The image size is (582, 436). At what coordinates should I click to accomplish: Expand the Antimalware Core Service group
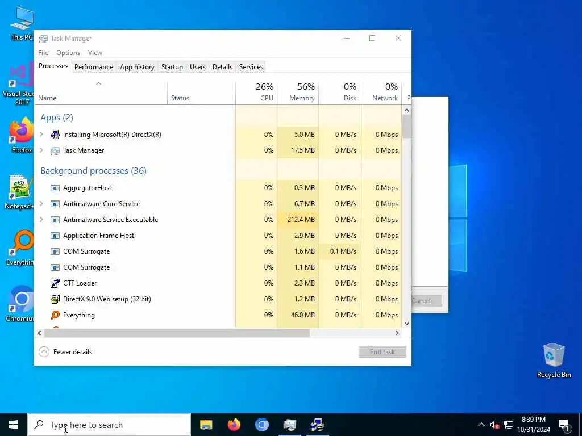point(41,204)
